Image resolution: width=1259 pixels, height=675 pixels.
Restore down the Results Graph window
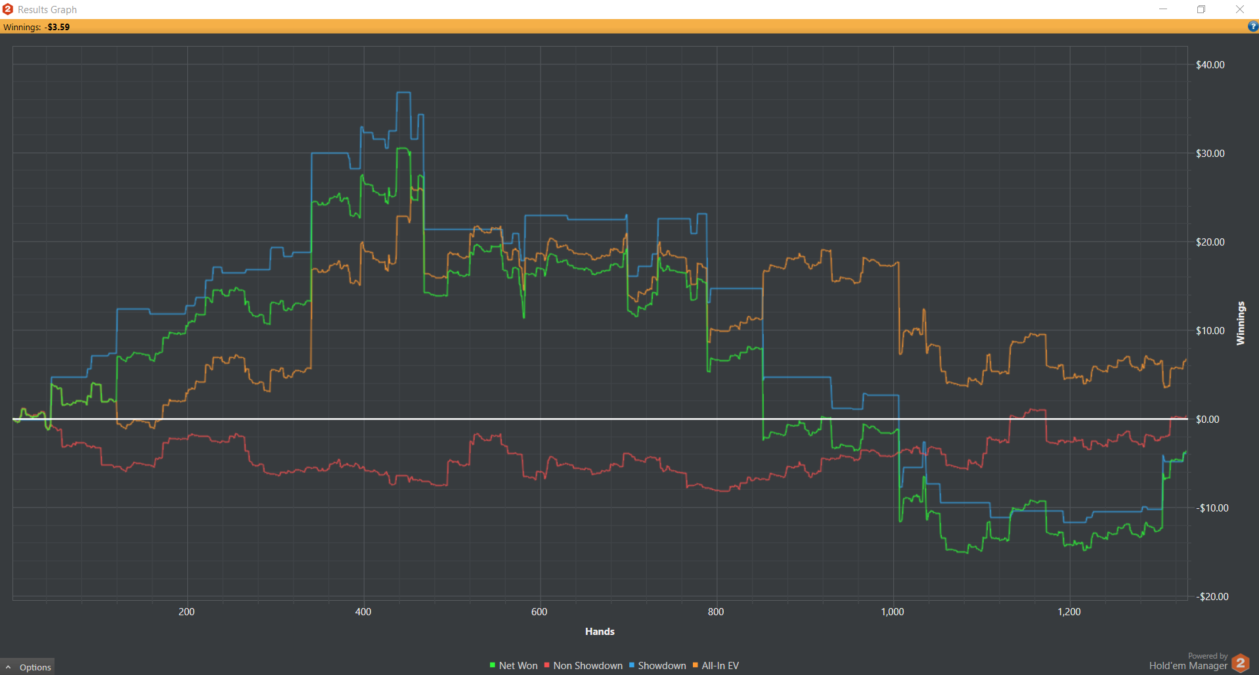pos(1201,9)
